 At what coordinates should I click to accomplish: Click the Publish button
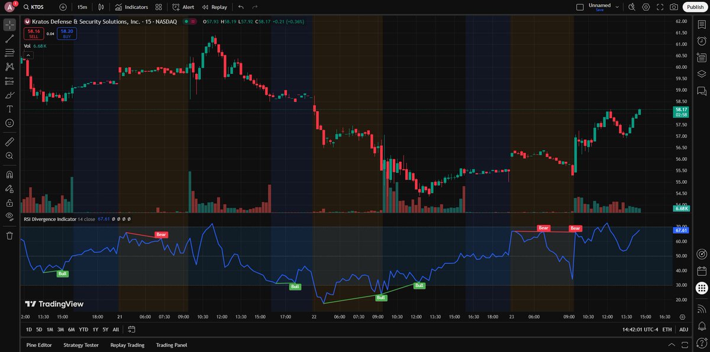pos(695,7)
